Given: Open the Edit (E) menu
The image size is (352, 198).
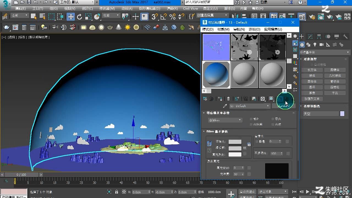Looking at the screenshot, I should pyautogui.click(x=20, y=9).
